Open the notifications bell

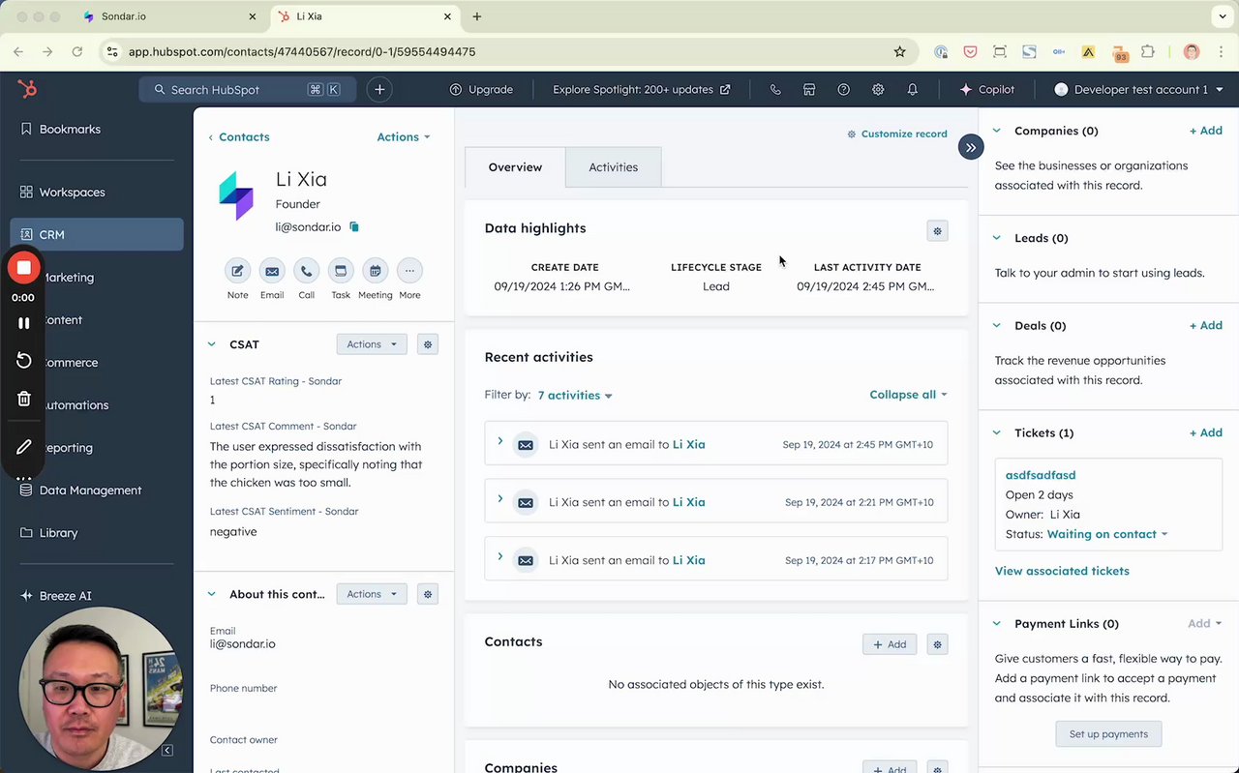pyautogui.click(x=913, y=89)
